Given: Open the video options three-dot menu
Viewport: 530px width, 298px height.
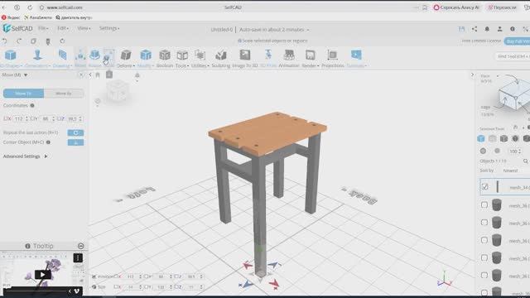Looking at the screenshot, I should point(78,258).
